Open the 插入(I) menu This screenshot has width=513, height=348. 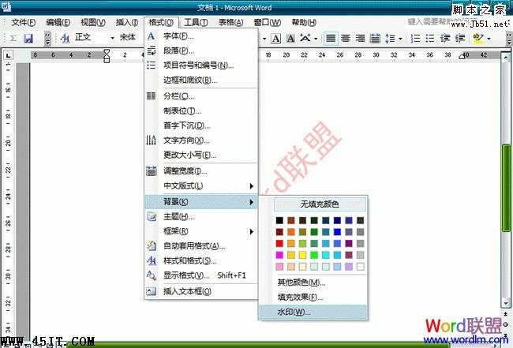coord(127,22)
